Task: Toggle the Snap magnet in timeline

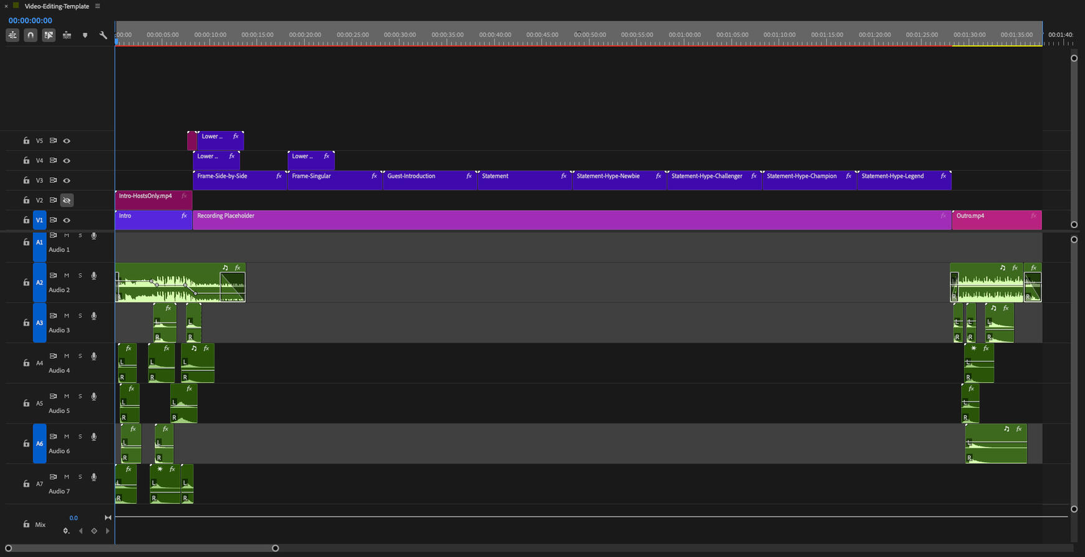Action: pos(31,36)
